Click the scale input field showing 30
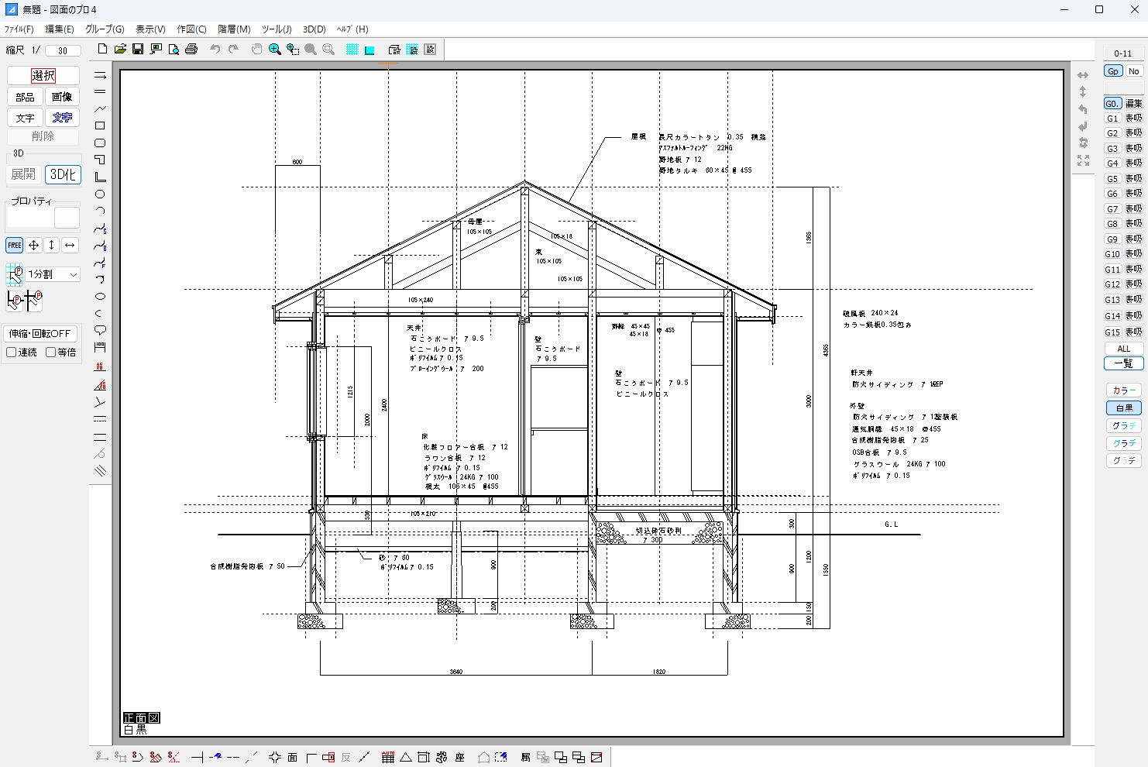1148x767 pixels. (x=63, y=51)
